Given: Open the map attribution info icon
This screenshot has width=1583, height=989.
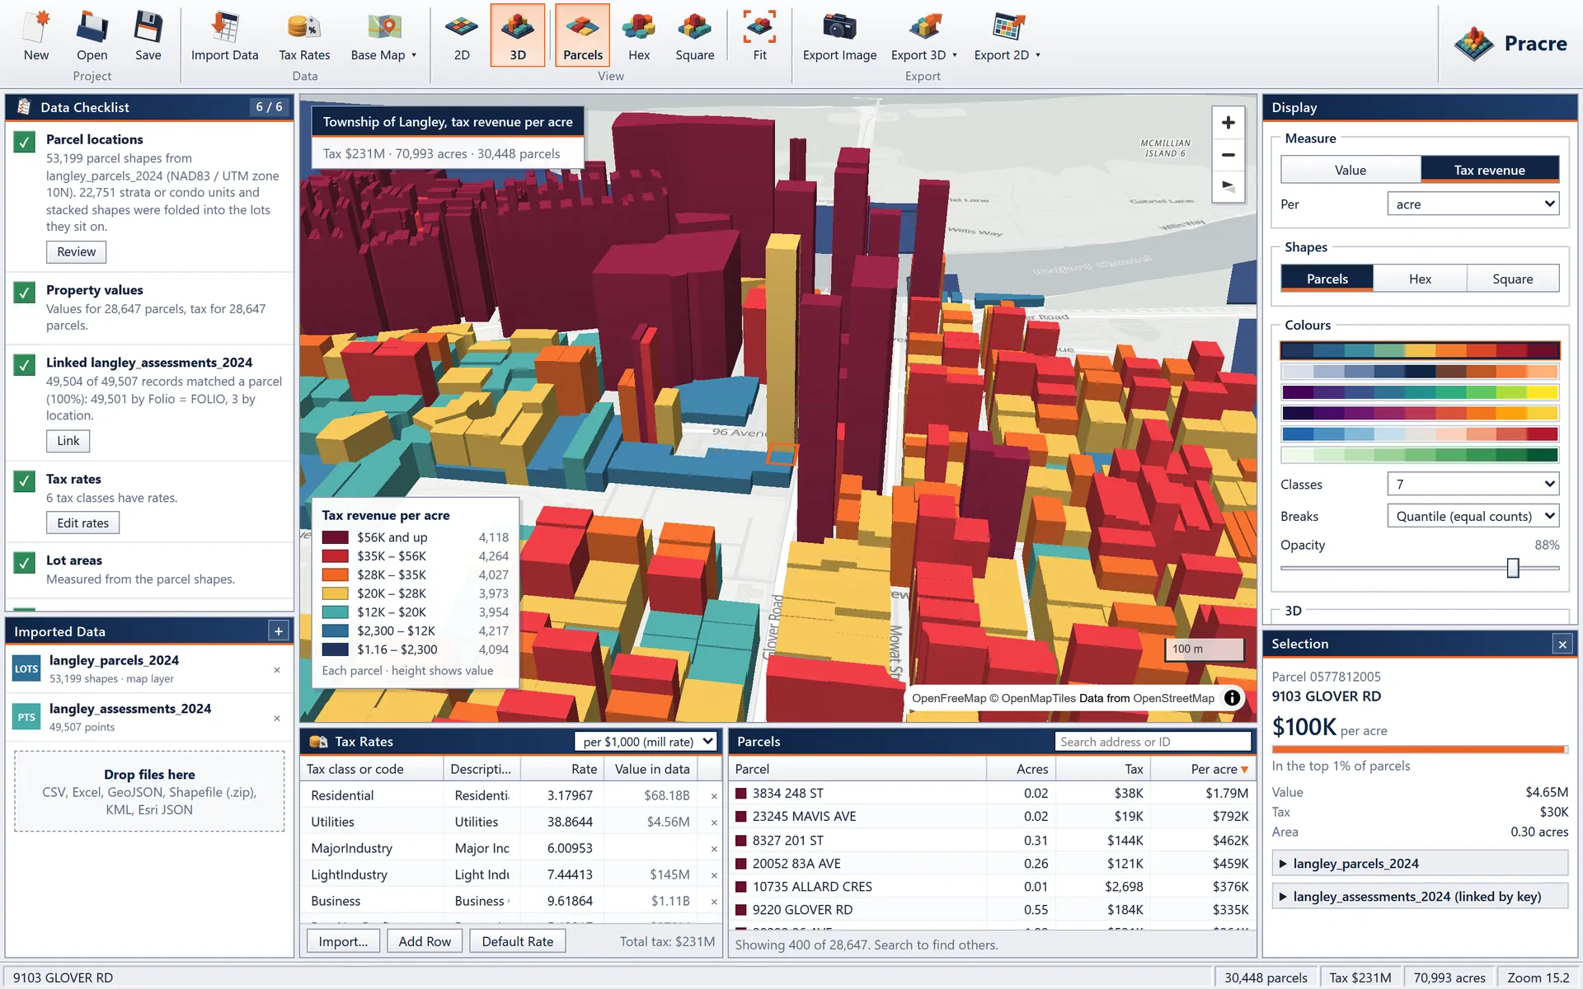Looking at the screenshot, I should pos(1232,698).
